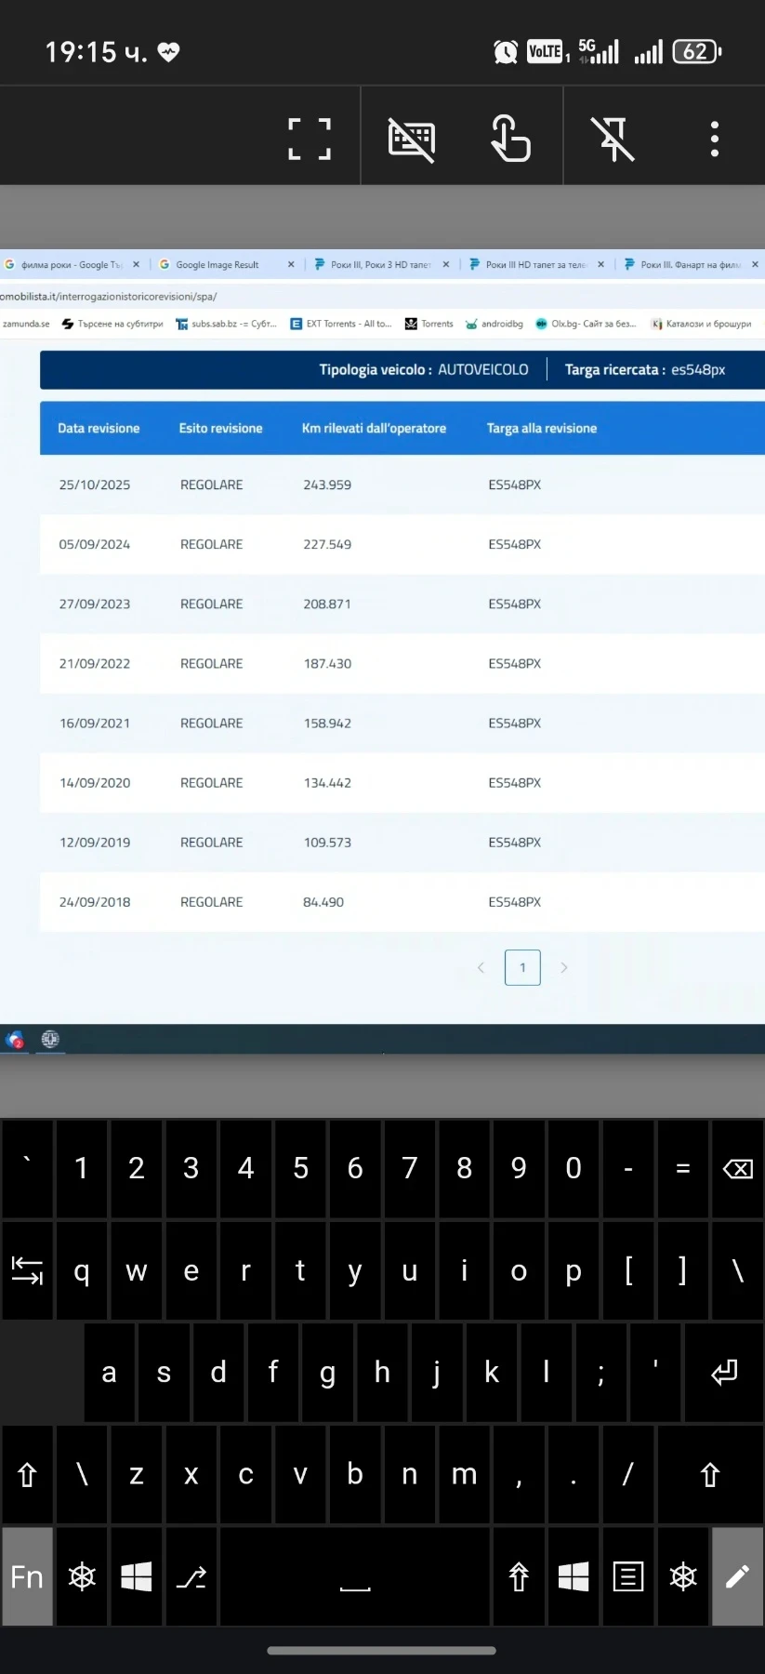The height and width of the screenshot is (1674, 765).
Task: Select the 84.490 km value
Action: pos(323,902)
